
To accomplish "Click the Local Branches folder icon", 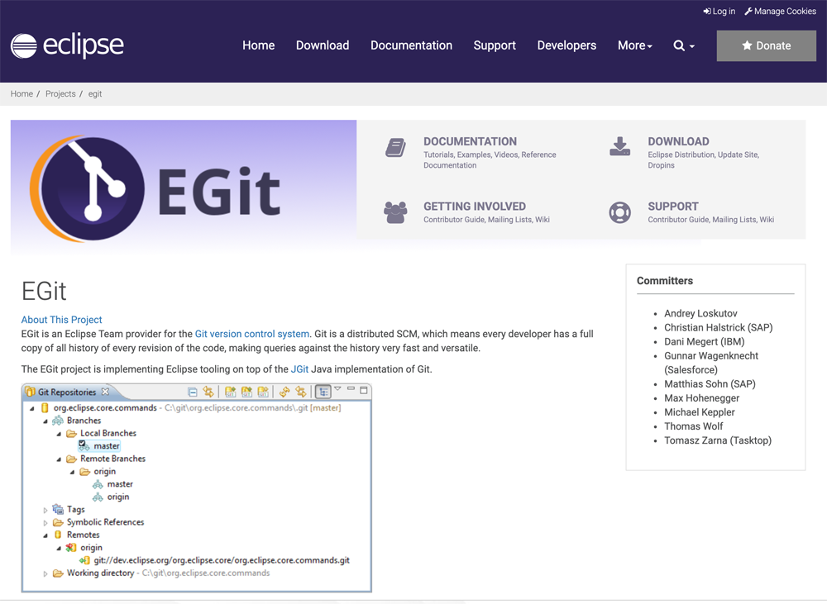I will point(71,433).
